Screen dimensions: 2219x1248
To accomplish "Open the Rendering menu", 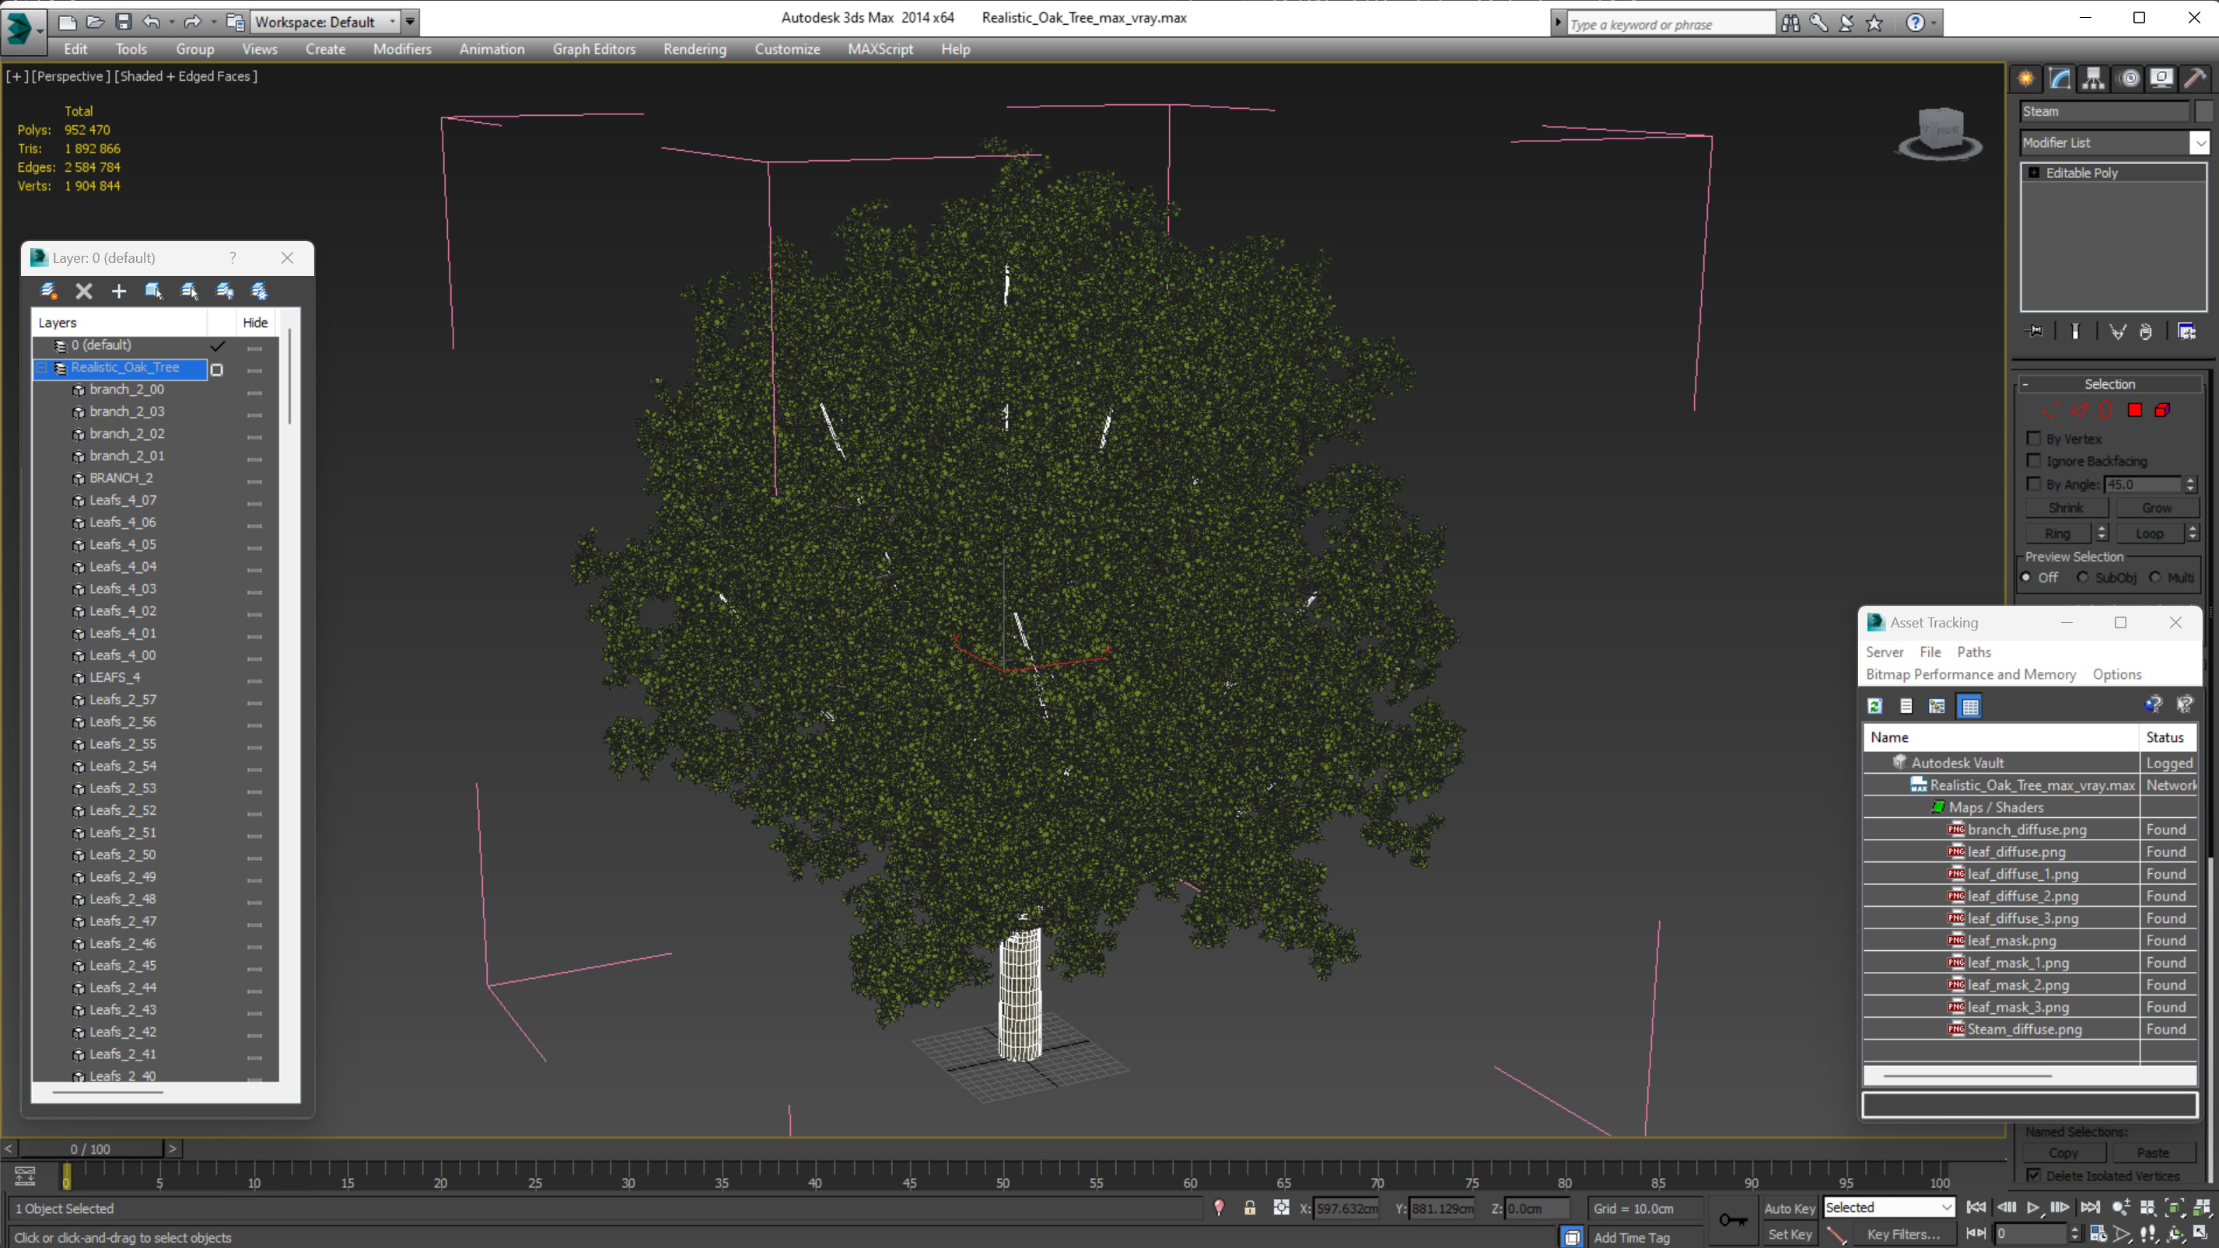I will pos(695,49).
